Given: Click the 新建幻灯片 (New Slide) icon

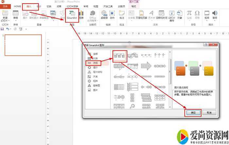Looking at the screenshot, I should [x=5, y=13].
